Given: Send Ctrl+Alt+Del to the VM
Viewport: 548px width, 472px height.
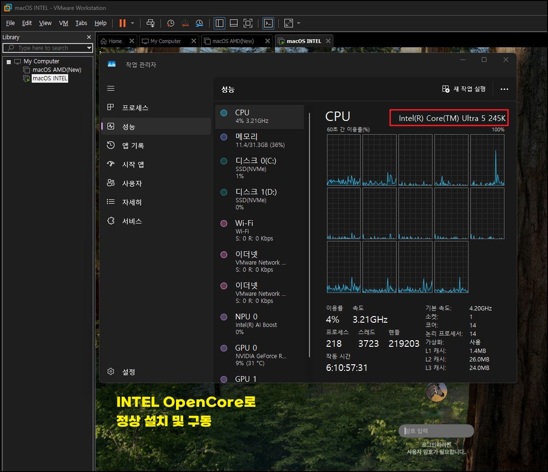Looking at the screenshot, I should [150, 23].
